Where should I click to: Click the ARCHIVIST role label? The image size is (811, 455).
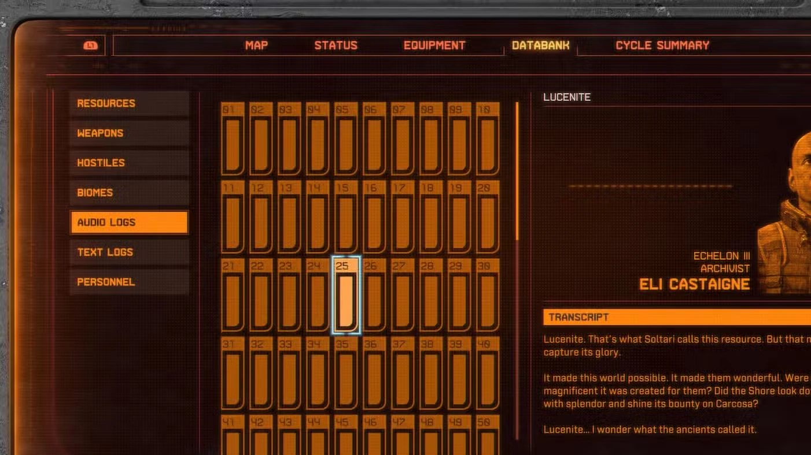[x=725, y=268]
